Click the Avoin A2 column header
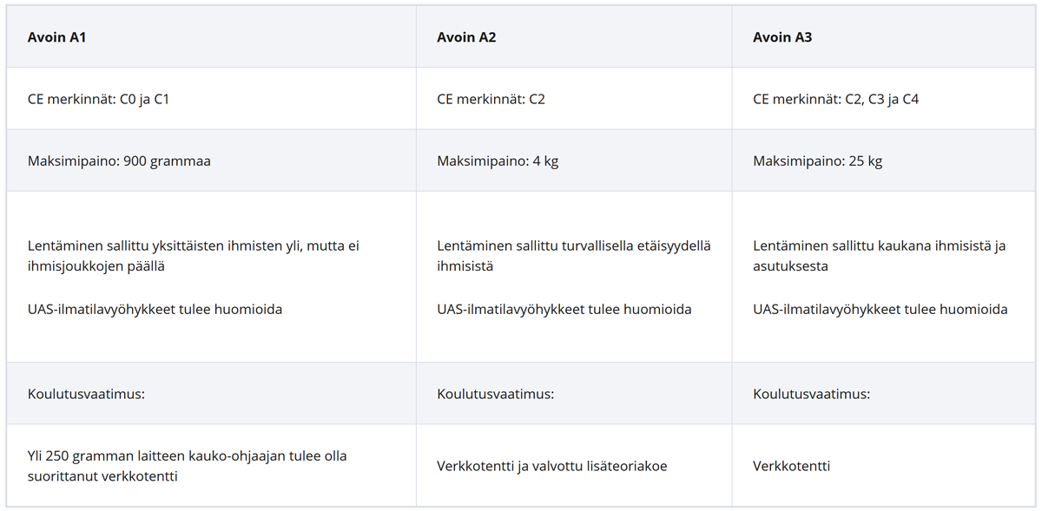This screenshot has height=511, width=1042. pyautogui.click(x=466, y=37)
